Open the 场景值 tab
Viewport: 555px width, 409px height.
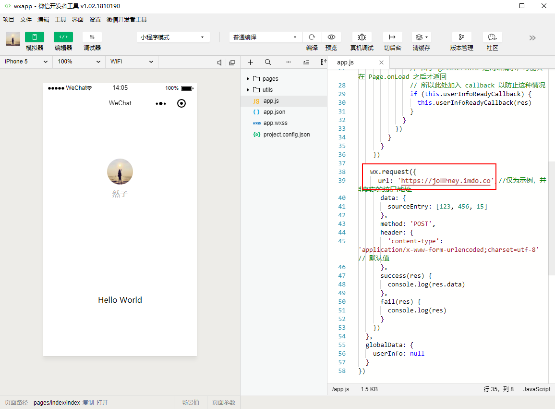click(191, 403)
